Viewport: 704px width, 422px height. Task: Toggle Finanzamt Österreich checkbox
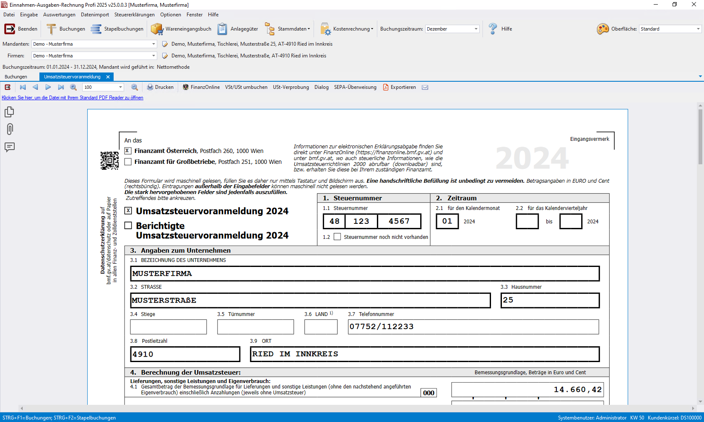tap(128, 151)
